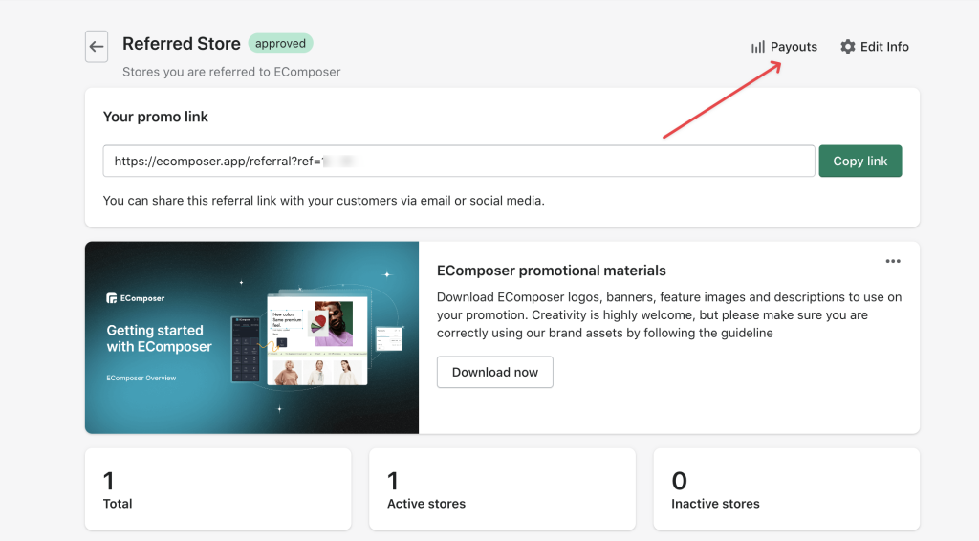Download promotional materials now
Viewport: 979px width, 541px height.
494,372
